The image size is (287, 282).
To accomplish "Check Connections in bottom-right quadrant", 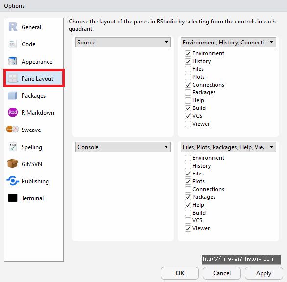I will [x=188, y=189].
